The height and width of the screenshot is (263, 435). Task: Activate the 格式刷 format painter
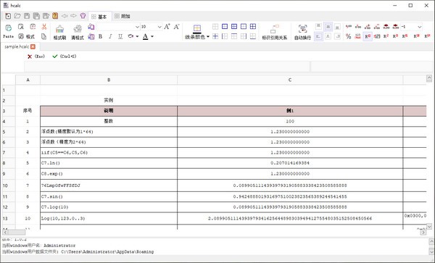(x=59, y=32)
